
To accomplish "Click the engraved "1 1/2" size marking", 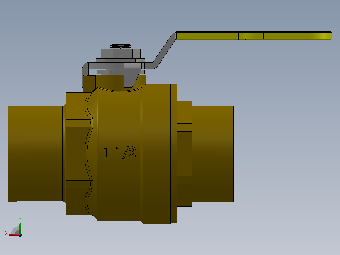I will click(x=120, y=152).
